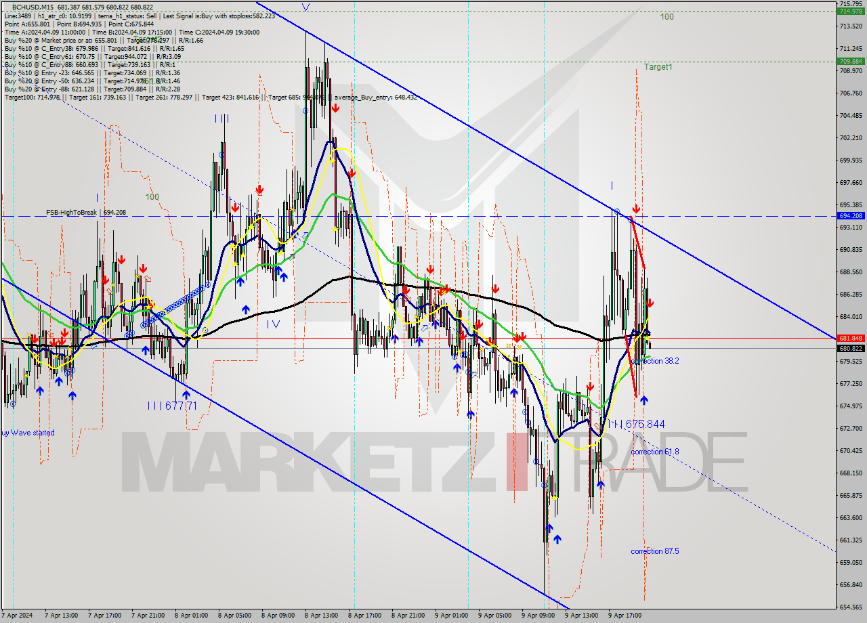Click time axis label 7 Apr 13:00
This screenshot has height=623, width=867.
pyautogui.click(x=62, y=616)
